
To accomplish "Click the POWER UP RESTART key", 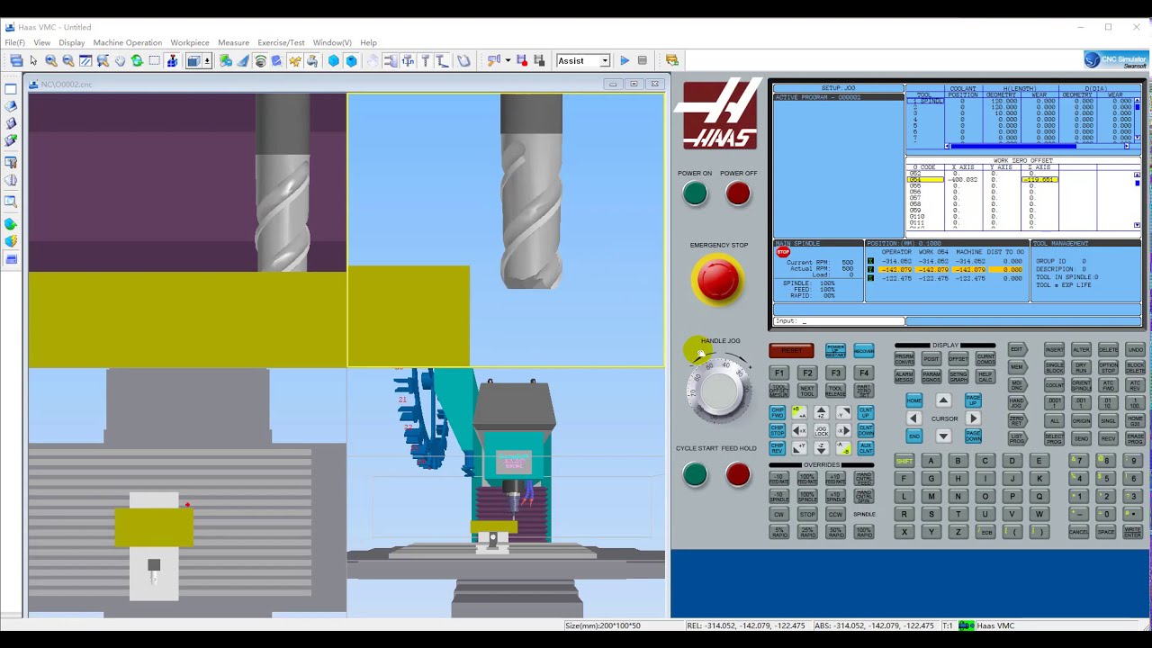I will click(x=835, y=350).
